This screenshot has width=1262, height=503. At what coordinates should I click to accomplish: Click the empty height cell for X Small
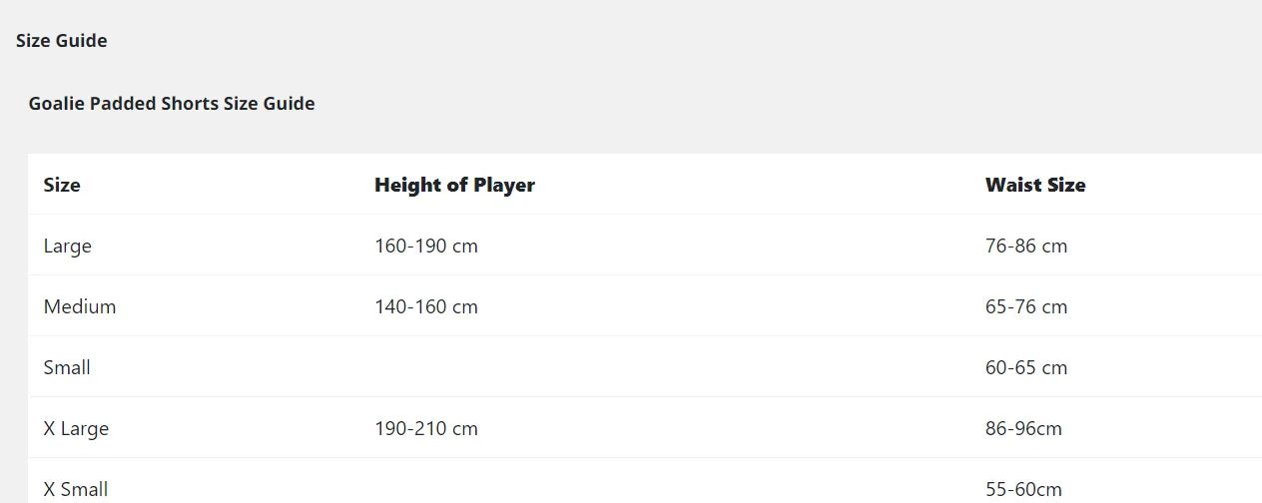coord(664,481)
